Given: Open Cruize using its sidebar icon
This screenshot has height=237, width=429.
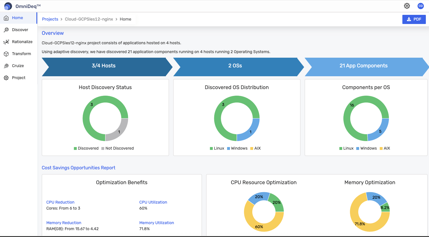Looking at the screenshot, I should [x=6, y=66].
